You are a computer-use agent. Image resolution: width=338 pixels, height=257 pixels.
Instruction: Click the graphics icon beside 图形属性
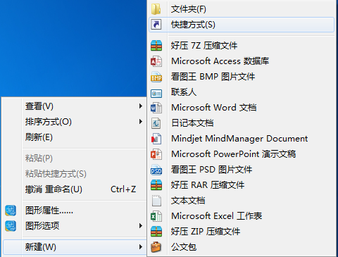click(x=11, y=211)
